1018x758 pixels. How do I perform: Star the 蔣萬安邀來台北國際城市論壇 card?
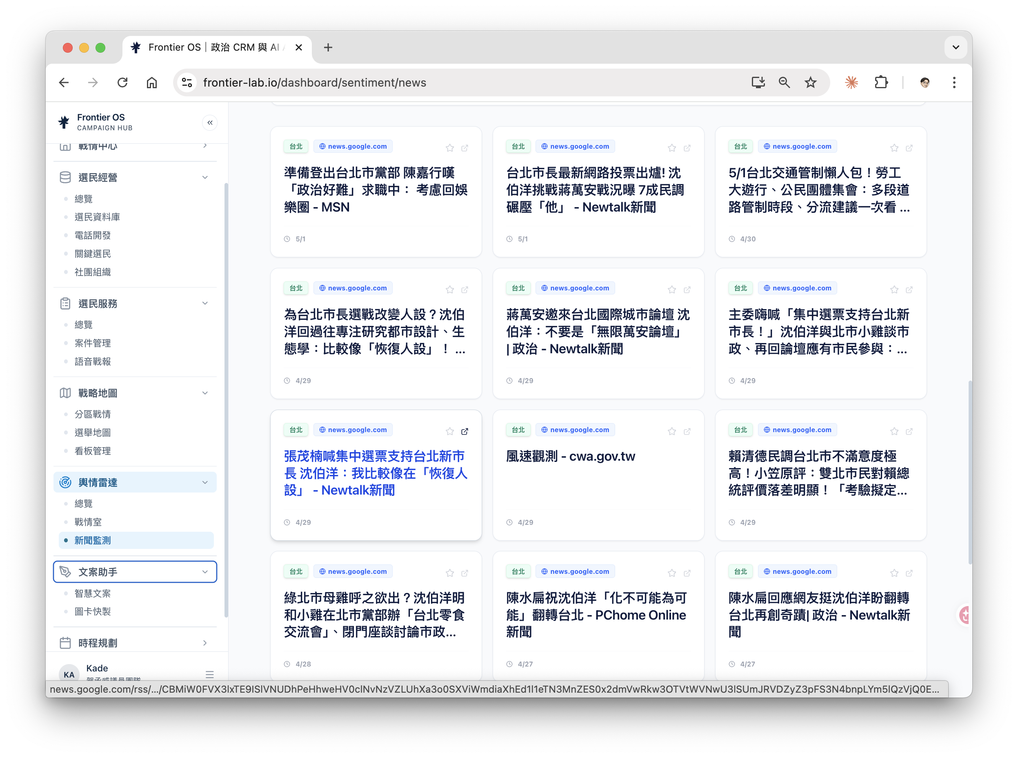672,290
